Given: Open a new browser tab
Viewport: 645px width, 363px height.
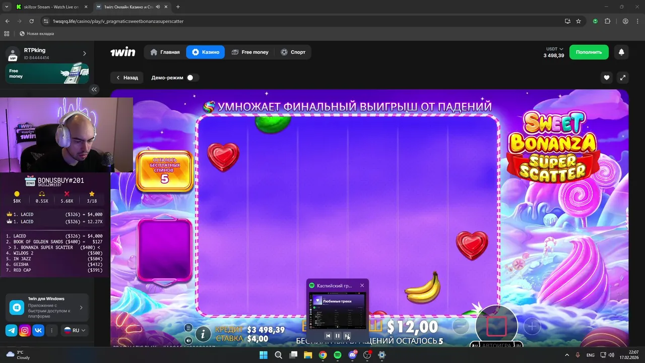Looking at the screenshot, I should (x=178, y=7).
